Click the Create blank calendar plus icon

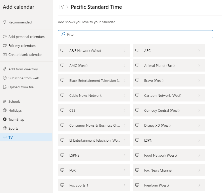(x=4, y=55)
